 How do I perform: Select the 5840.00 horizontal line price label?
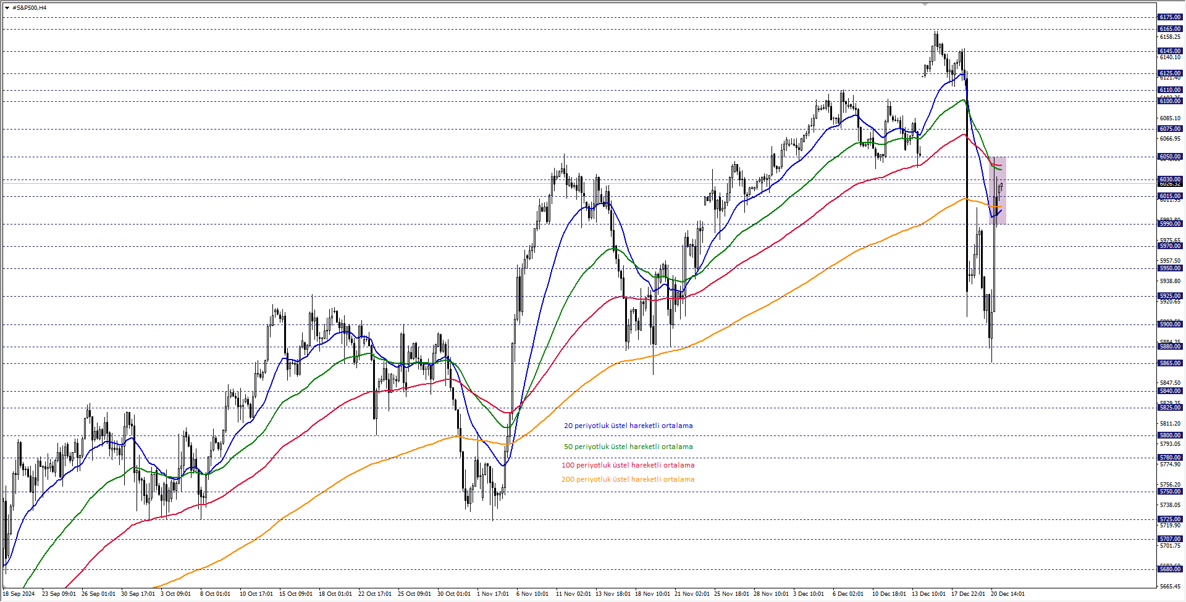(1170, 391)
